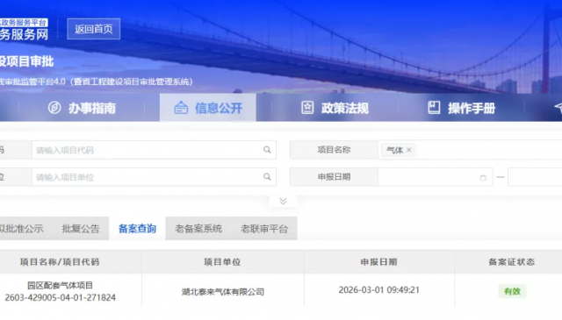Select the 信息公开 tab

click(208, 108)
